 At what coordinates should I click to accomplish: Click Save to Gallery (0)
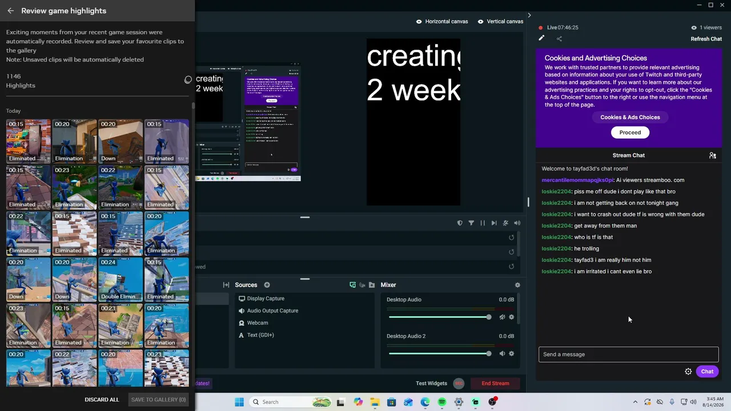[159, 400]
